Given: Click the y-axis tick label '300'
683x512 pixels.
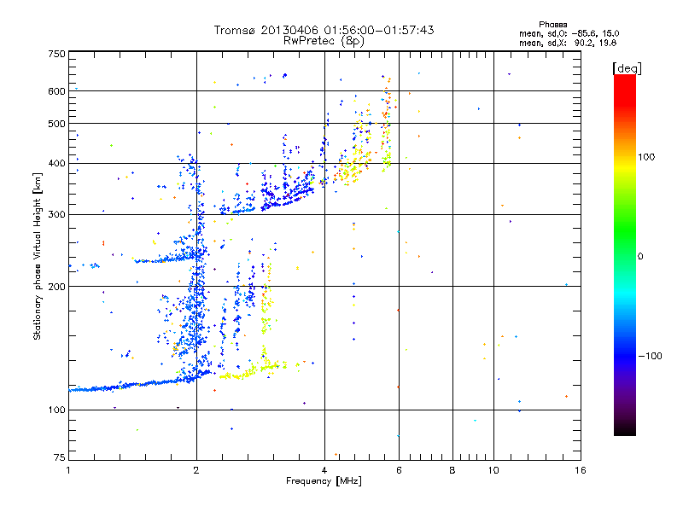Looking at the screenshot, I should (x=56, y=215).
